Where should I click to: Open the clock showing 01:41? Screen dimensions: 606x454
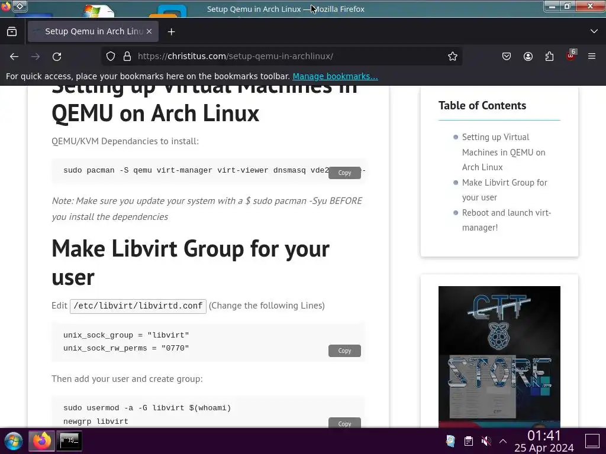pyautogui.click(x=544, y=441)
